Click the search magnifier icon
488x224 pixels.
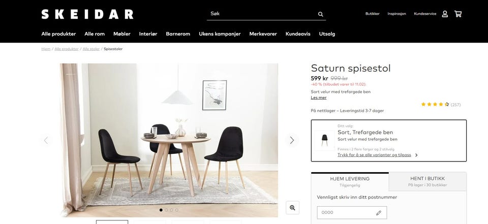(321, 14)
